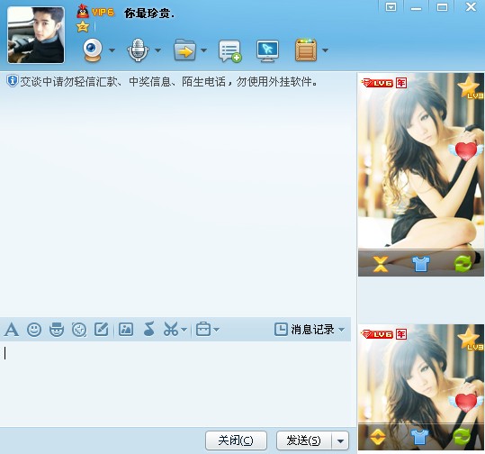Open the applications box icon
The width and height of the screenshot is (485, 454).
click(306, 50)
